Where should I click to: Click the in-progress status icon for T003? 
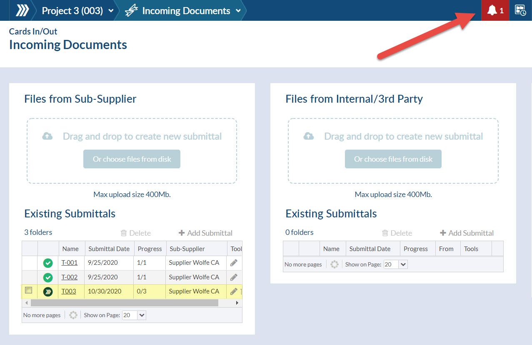48,292
